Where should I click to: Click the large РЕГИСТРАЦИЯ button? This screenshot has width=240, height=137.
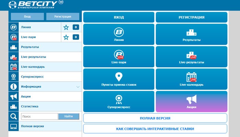tap(191, 17)
